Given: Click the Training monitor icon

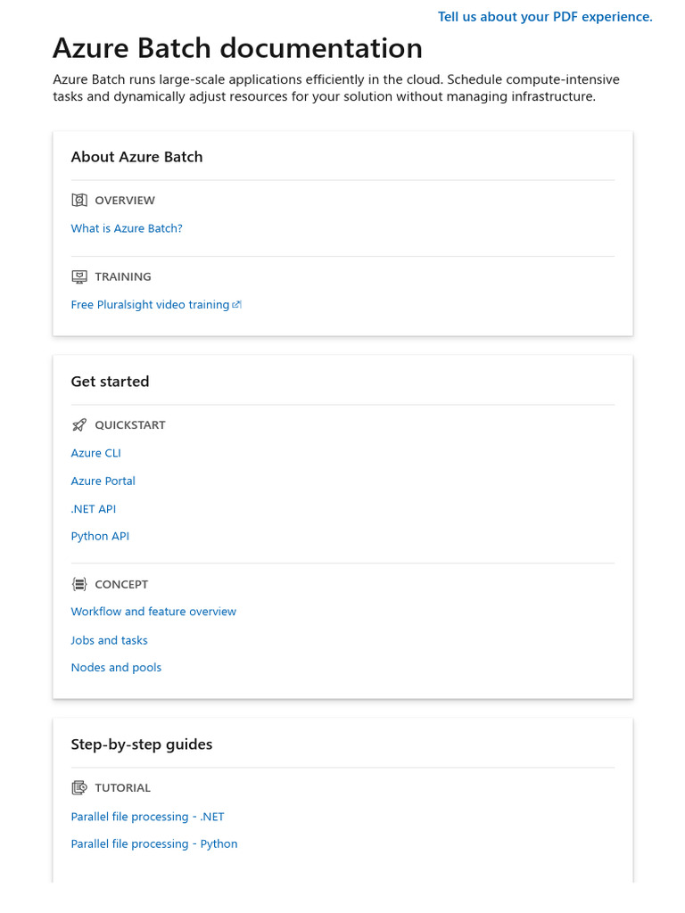Looking at the screenshot, I should coord(79,277).
